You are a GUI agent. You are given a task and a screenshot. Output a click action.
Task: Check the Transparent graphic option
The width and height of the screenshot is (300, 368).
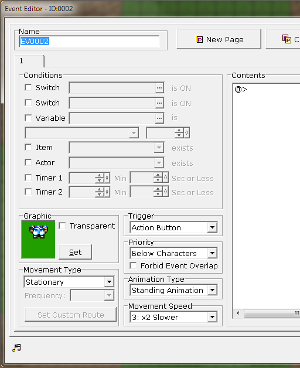pyautogui.click(x=62, y=226)
